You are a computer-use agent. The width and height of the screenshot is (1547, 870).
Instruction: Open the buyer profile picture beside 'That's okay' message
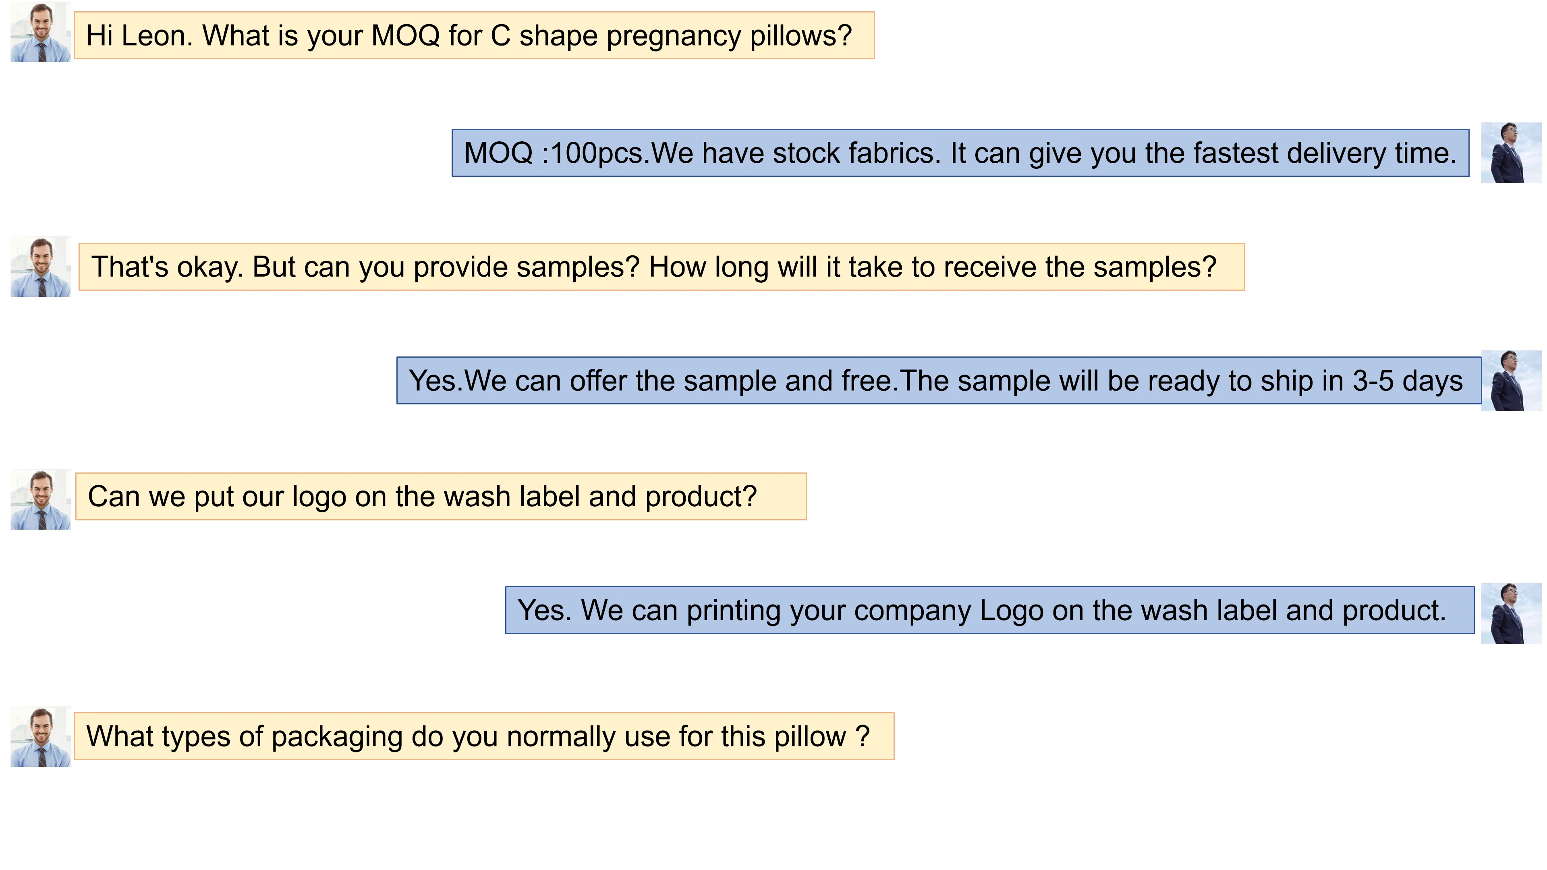pyautogui.click(x=41, y=267)
